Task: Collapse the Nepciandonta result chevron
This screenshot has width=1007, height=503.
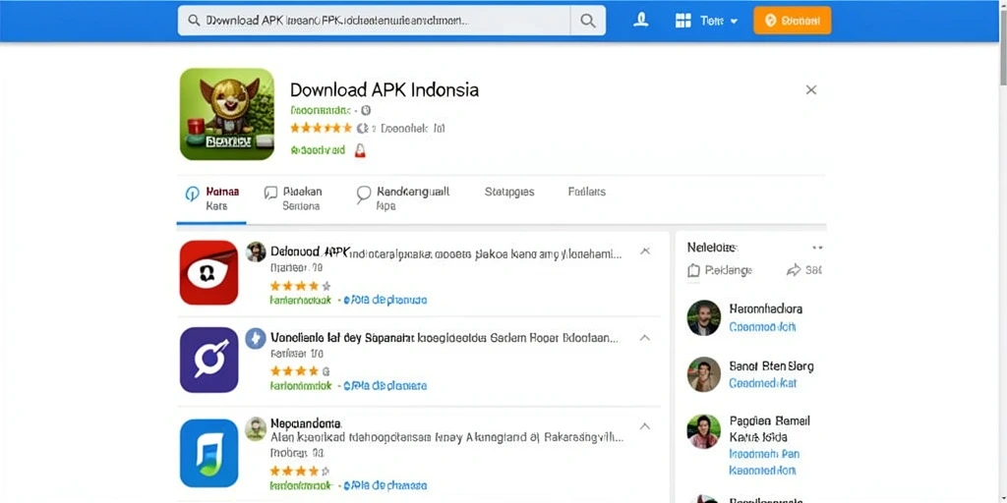Action: (645, 426)
